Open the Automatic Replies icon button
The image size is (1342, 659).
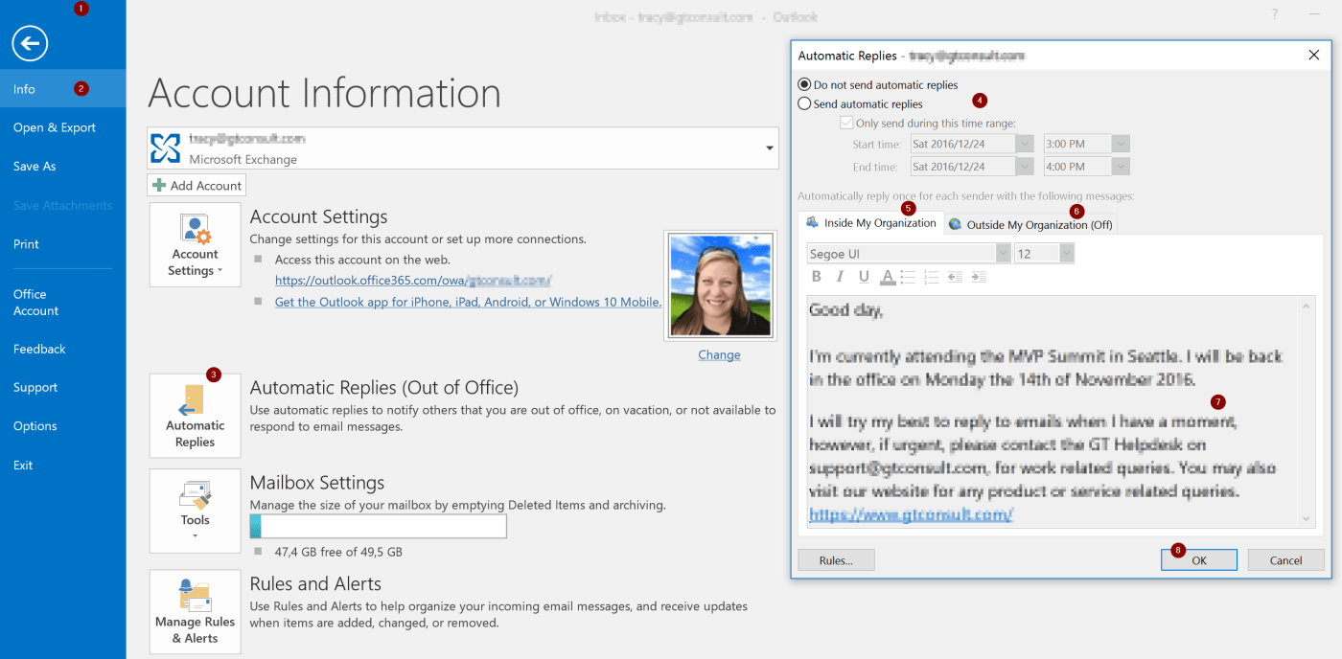[195, 416]
